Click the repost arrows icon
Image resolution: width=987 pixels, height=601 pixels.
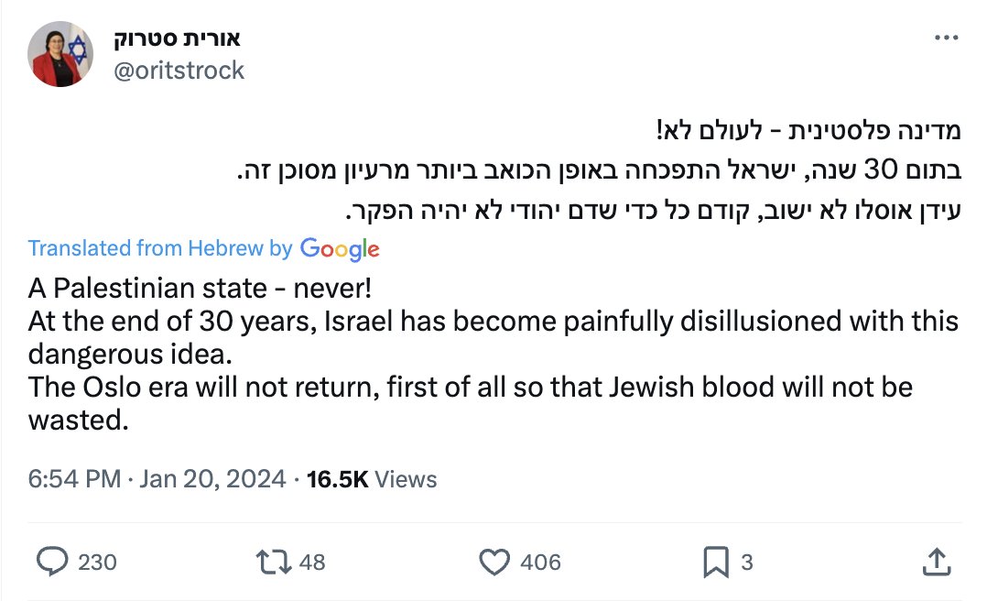pyautogui.click(x=273, y=562)
